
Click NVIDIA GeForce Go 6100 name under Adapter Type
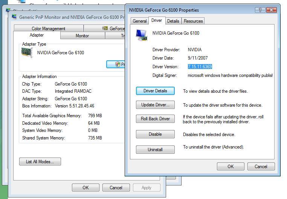click(x=61, y=53)
